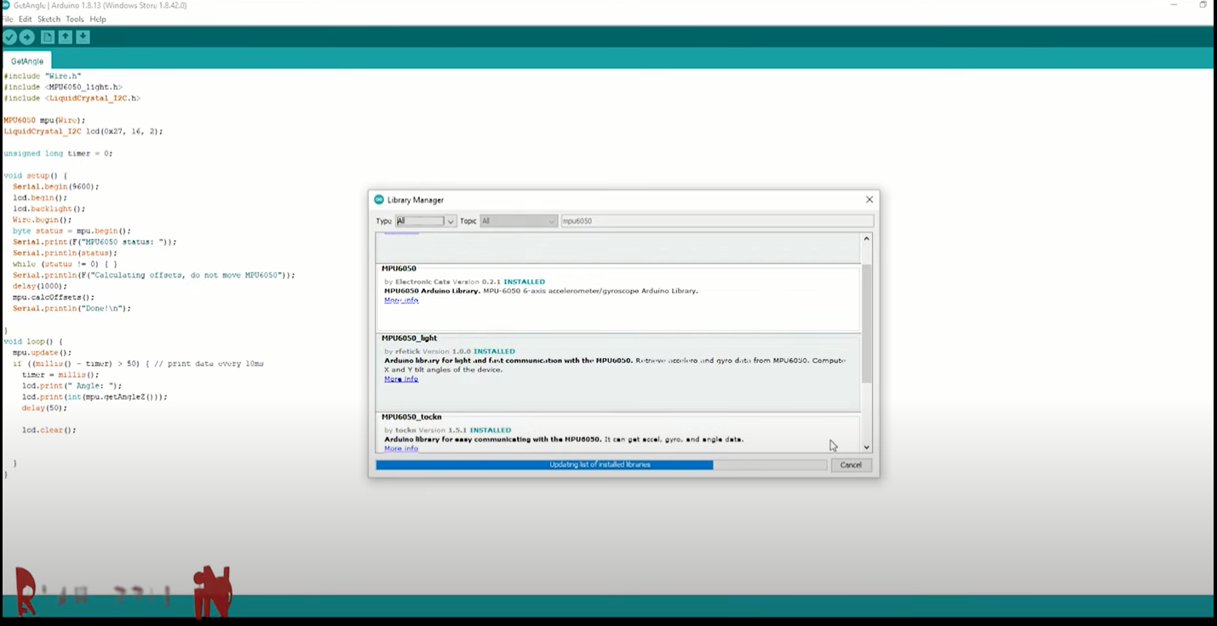Open More info link for MPU6050 library
The width and height of the screenshot is (1217, 626).
pyautogui.click(x=401, y=300)
